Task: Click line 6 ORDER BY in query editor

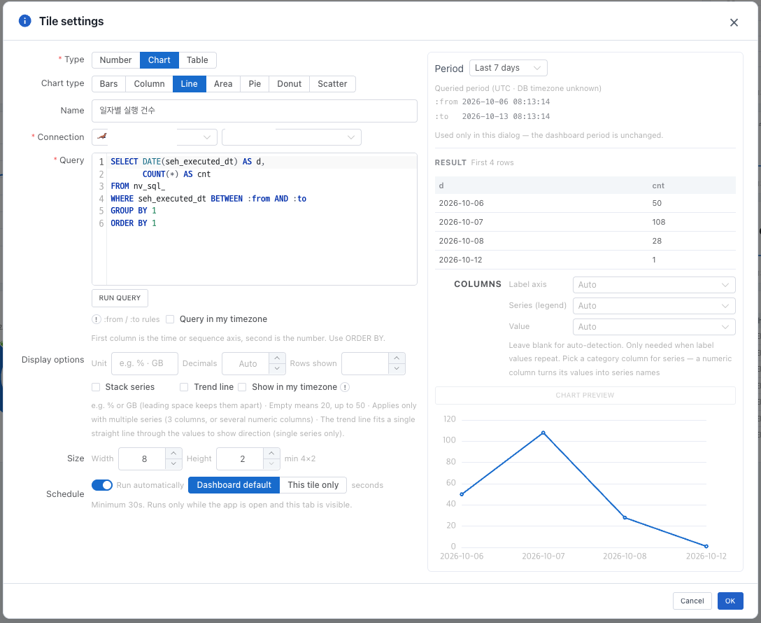Action: [x=134, y=223]
